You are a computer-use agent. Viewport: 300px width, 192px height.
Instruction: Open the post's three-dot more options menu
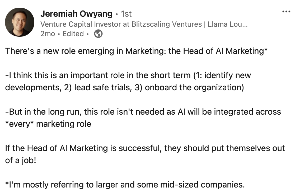(286, 12)
